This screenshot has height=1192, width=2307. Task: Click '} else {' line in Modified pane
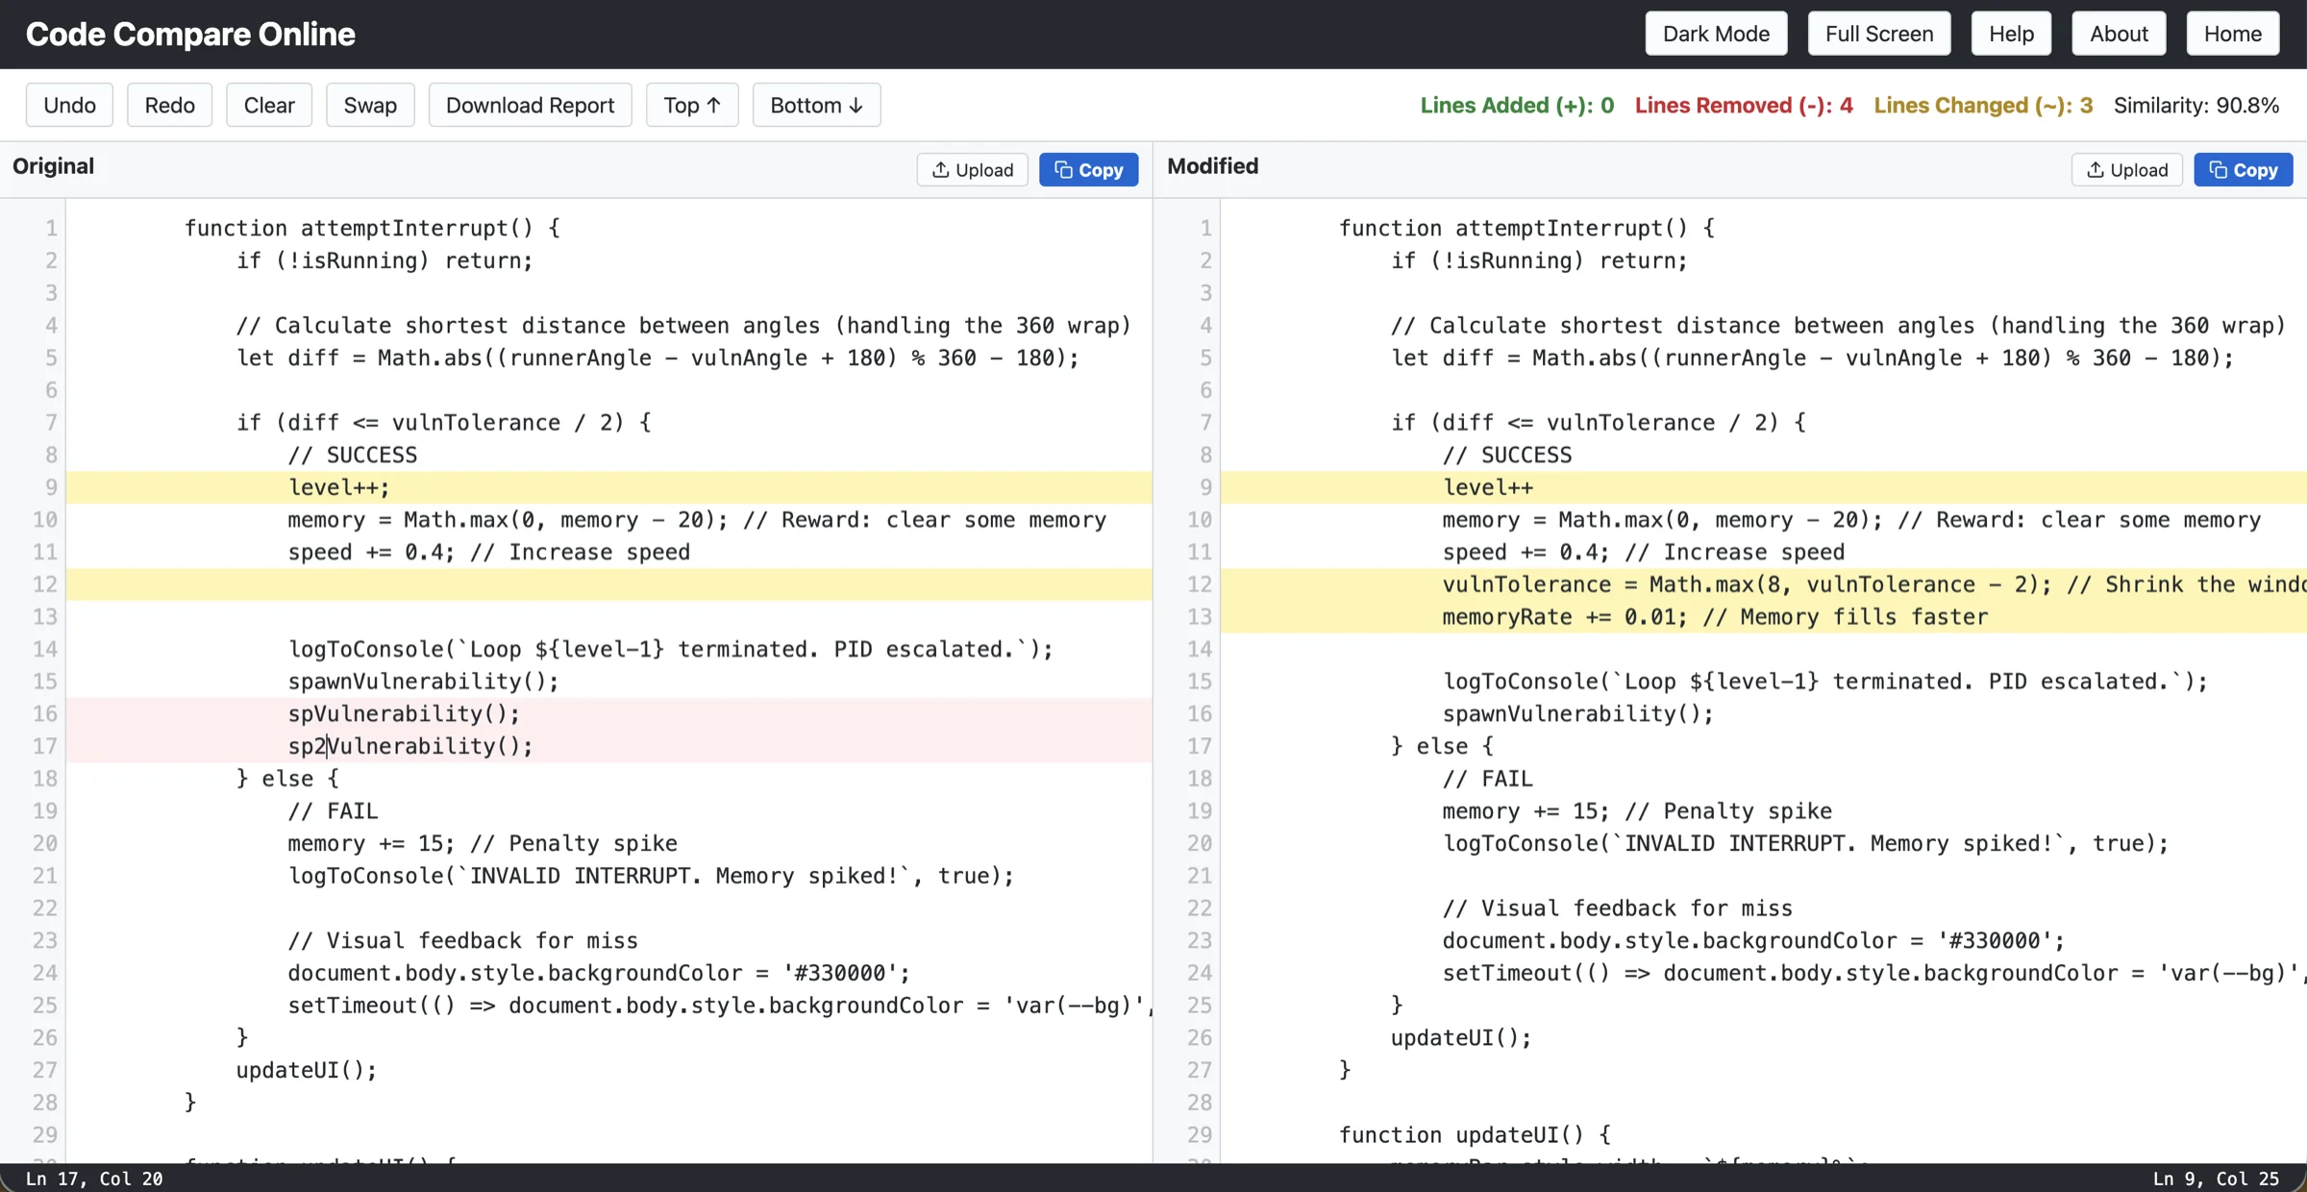pos(1442,746)
